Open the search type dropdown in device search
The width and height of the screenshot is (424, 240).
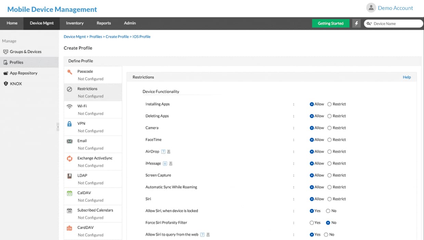click(x=369, y=24)
